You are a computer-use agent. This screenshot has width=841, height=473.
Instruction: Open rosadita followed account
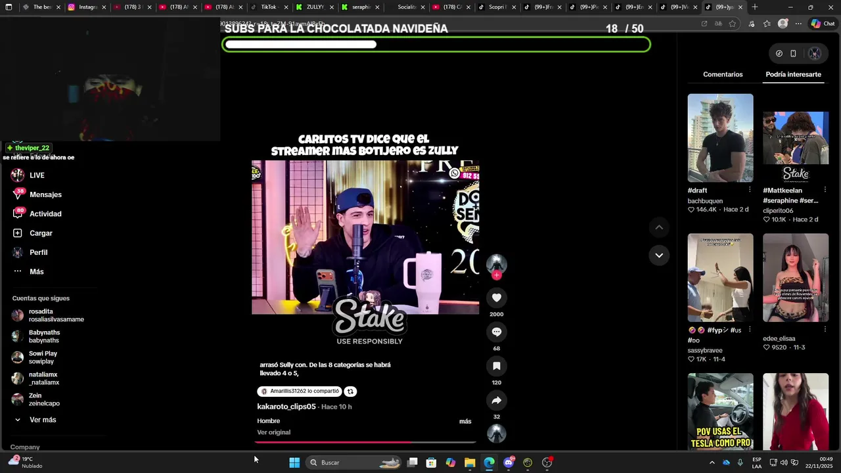(48, 315)
